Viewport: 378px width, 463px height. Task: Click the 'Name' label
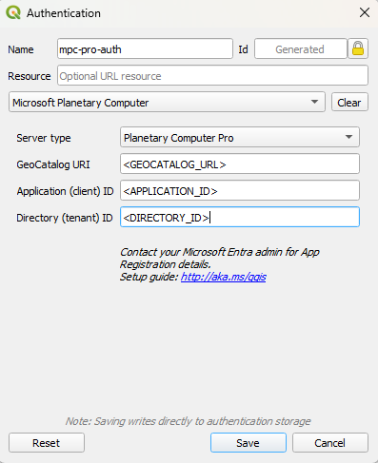(x=21, y=49)
